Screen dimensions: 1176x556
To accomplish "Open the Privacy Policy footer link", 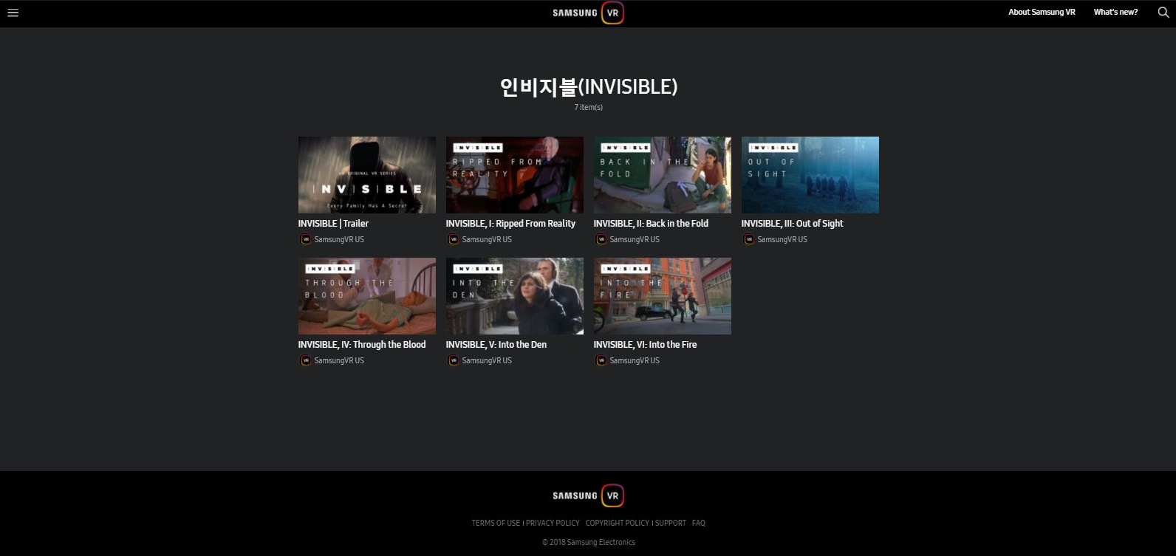I will [x=553, y=523].
